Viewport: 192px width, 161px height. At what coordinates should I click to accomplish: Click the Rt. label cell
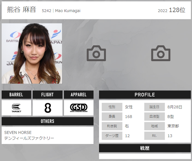[x=154, y=136]
